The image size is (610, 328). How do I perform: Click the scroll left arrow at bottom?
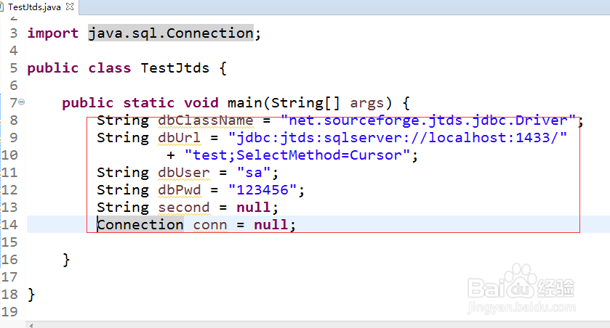[x=31, y=325]
